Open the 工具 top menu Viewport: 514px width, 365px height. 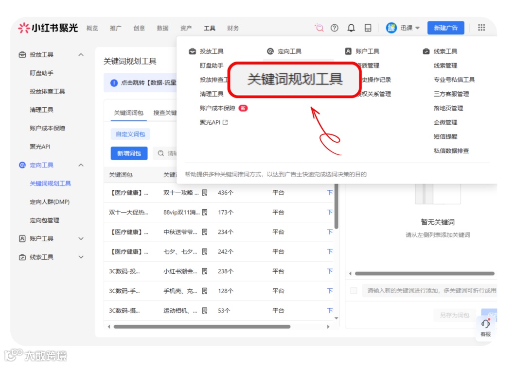(210, 28)
